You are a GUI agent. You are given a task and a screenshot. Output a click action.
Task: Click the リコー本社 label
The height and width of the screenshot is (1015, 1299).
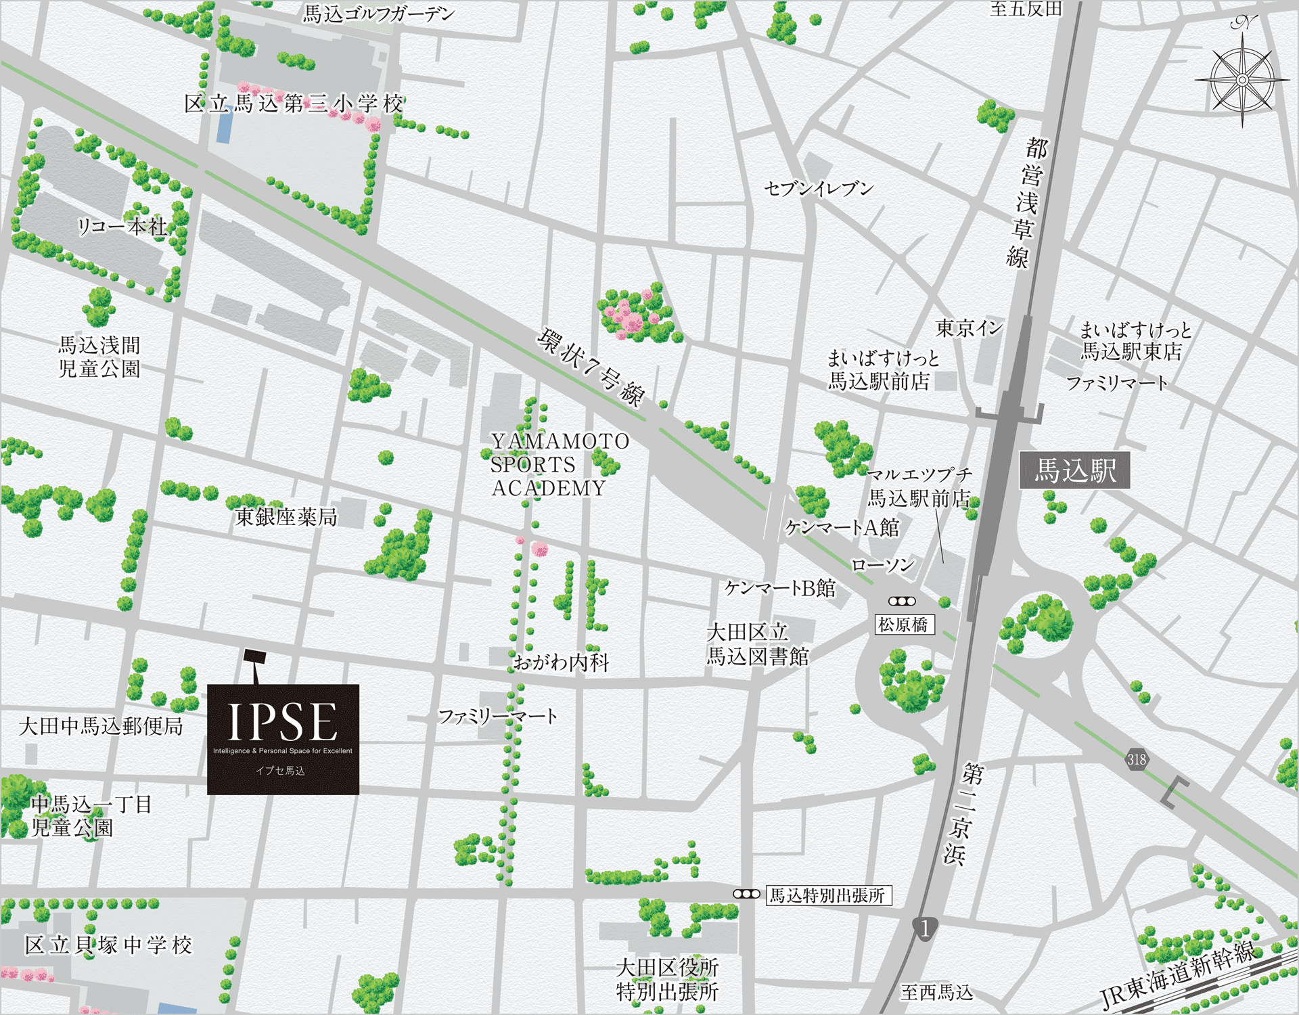coord(123,226)
